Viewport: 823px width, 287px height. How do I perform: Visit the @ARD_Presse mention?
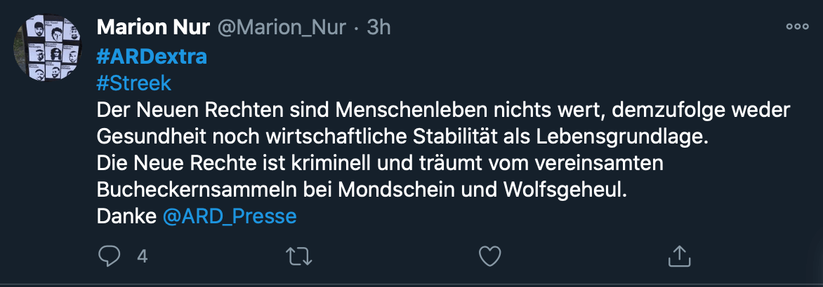click(230, 216)
